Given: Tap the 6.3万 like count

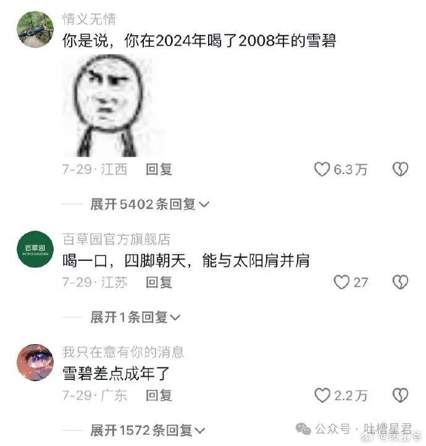Looking at the screenshot, I should click(x=351, y=170).
